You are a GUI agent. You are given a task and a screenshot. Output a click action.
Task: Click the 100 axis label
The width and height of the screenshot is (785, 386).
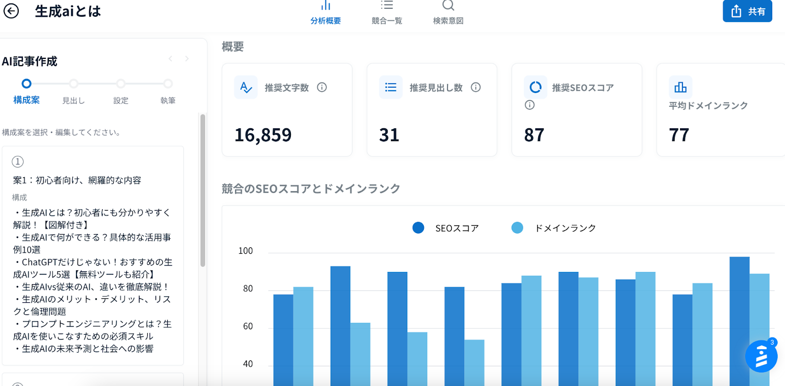[245, 251]
